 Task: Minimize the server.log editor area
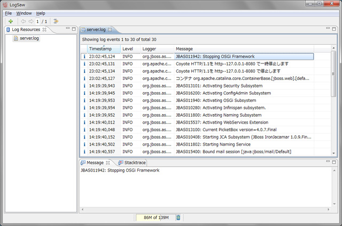(328, 28)
